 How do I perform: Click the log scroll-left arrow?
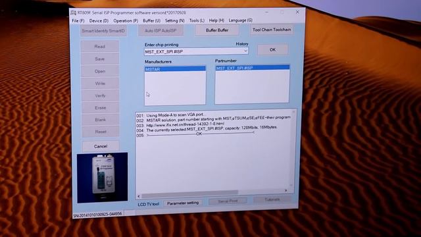pos(139,196)
